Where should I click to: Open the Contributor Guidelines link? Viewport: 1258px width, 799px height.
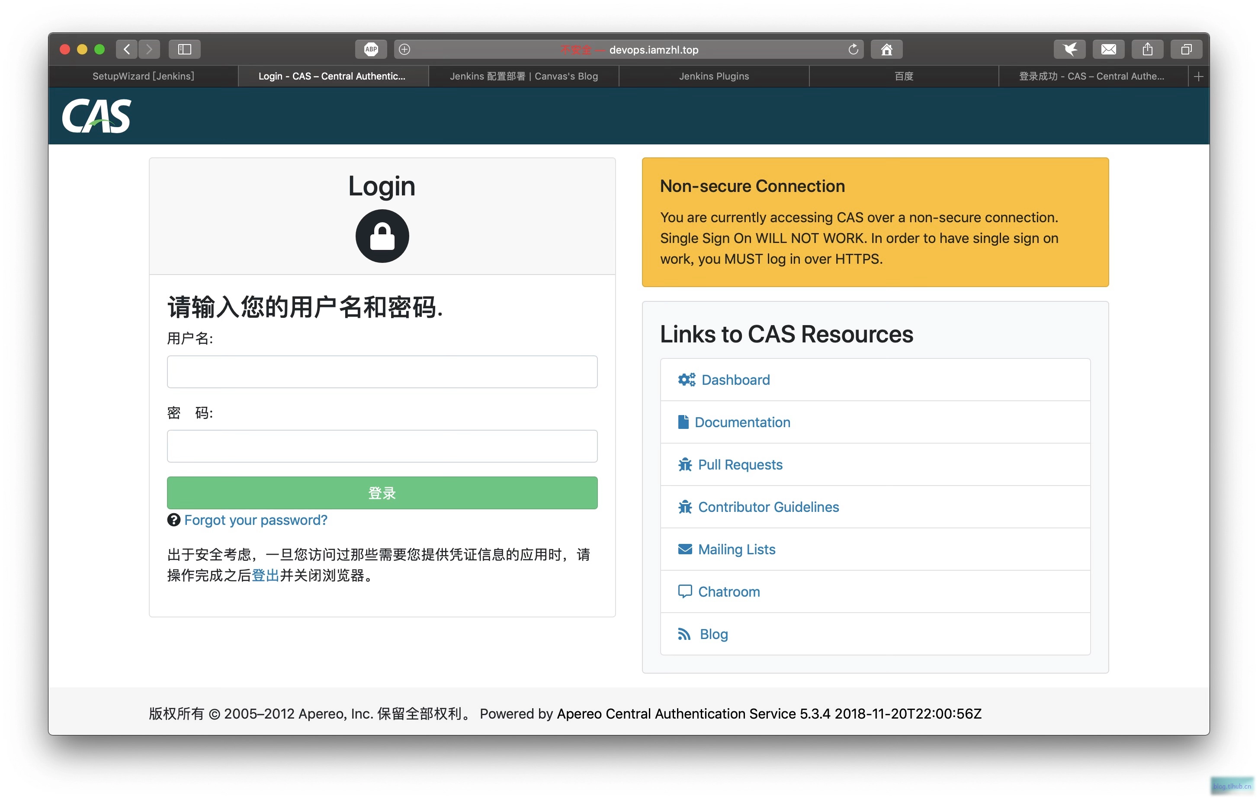(768, 507)
